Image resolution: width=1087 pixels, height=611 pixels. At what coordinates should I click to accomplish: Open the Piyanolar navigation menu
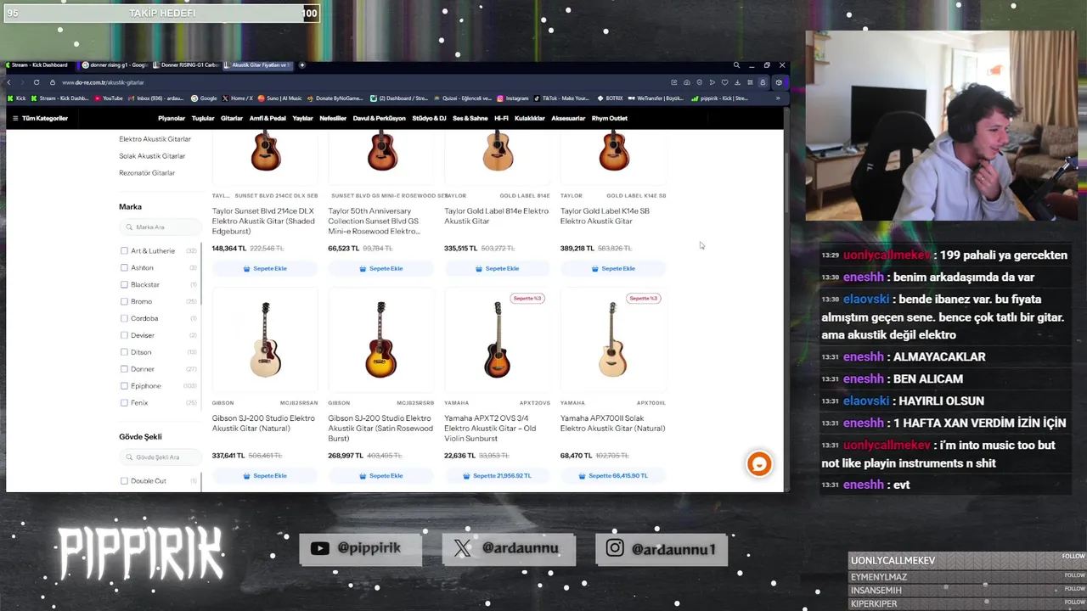(x=172, y=118)
